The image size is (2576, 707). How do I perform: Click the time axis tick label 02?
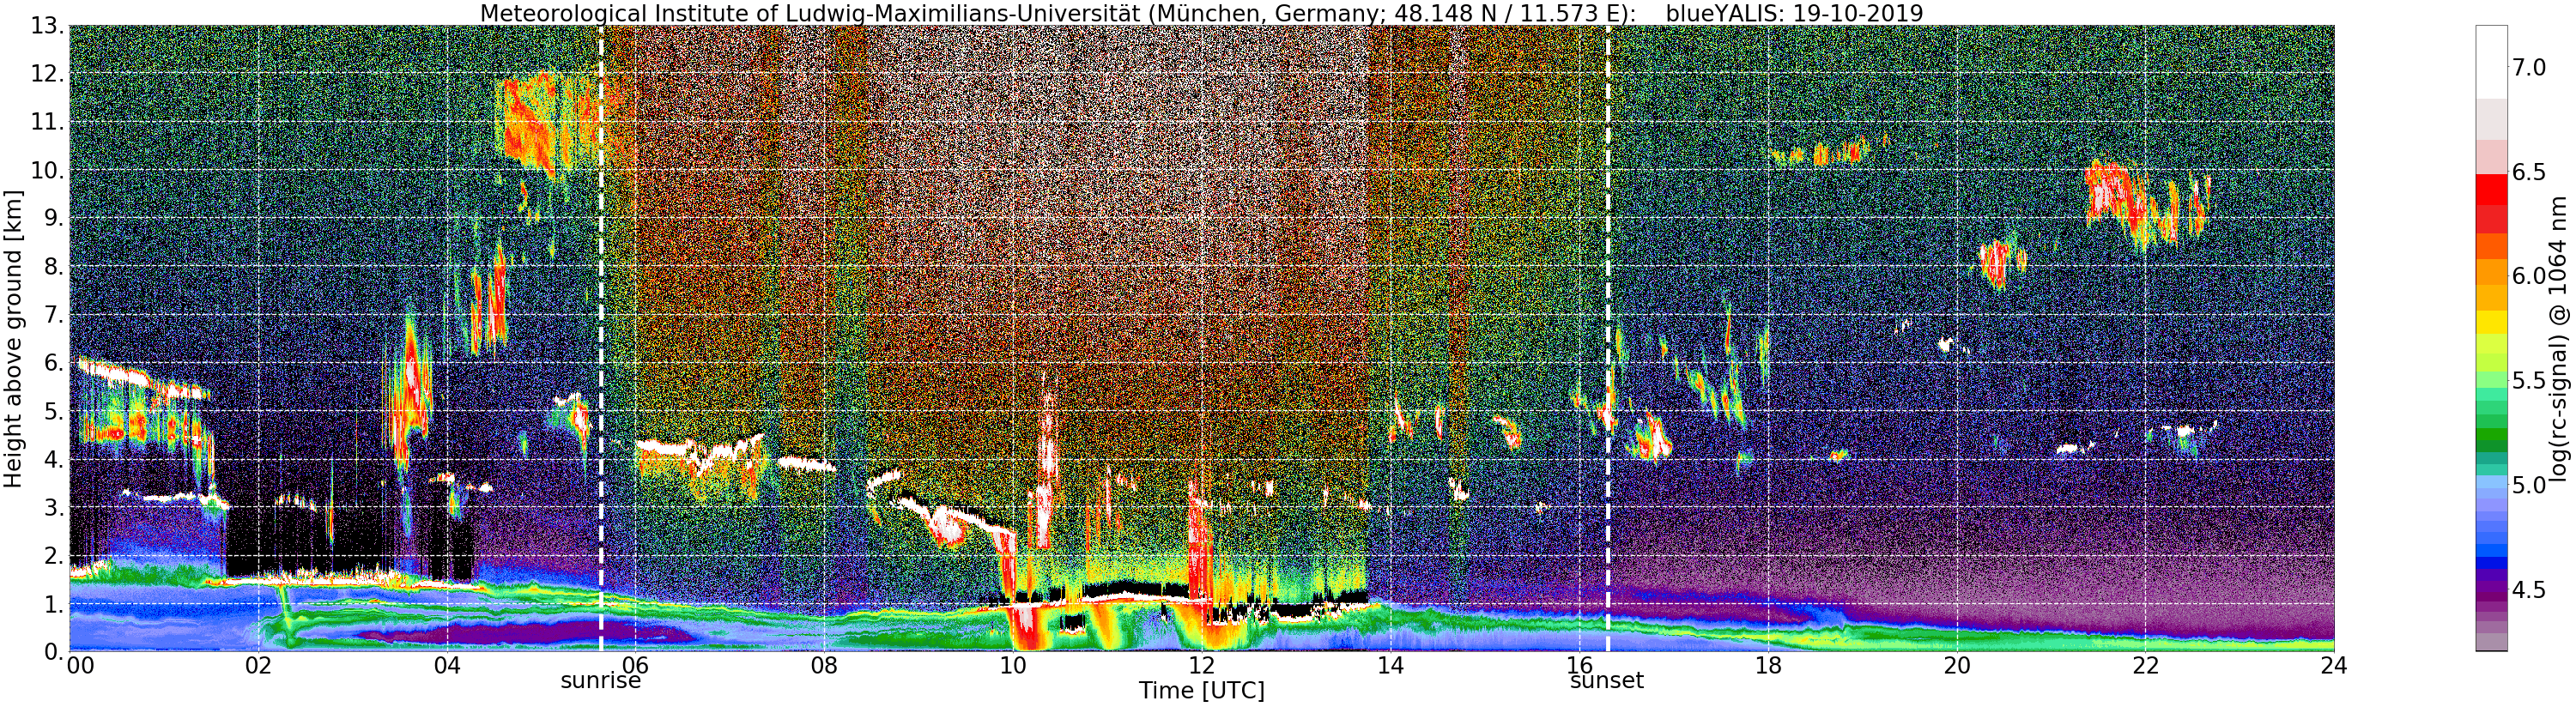click(x=258, y=666)
